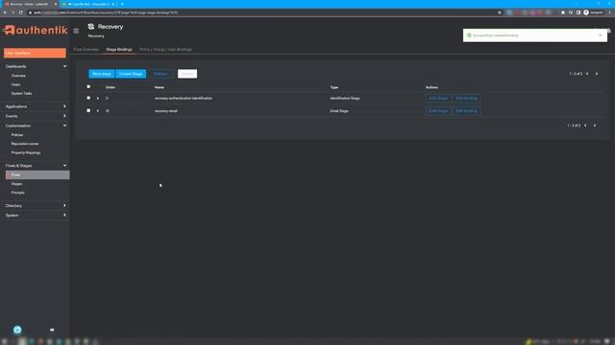
Task: Open the browser side panel icon
Action: 578,12
